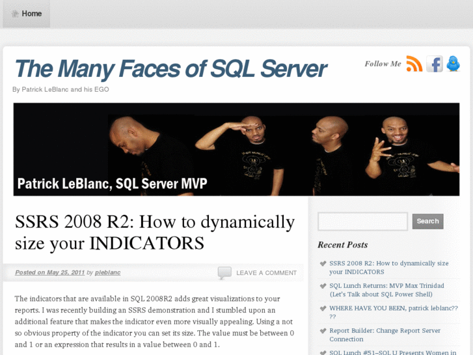Screen dimensions: 473x355
Task: Open recent post WHERE HAVE YOU BEEN
Action: (x=394, y=312)
